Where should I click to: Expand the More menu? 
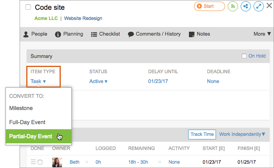point(262,34)
